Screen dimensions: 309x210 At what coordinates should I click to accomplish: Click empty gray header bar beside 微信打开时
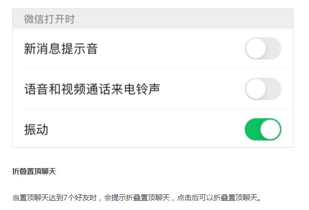(185, 20)
